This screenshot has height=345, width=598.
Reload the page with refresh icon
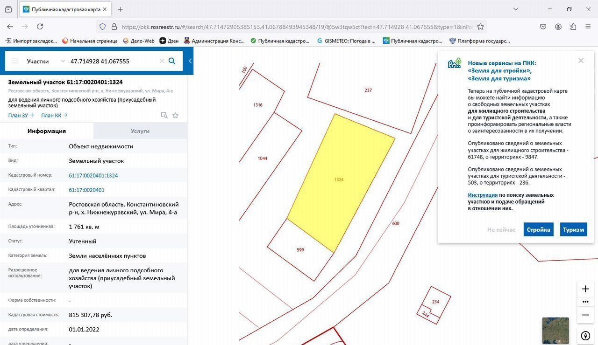click(x=40, y=27)
